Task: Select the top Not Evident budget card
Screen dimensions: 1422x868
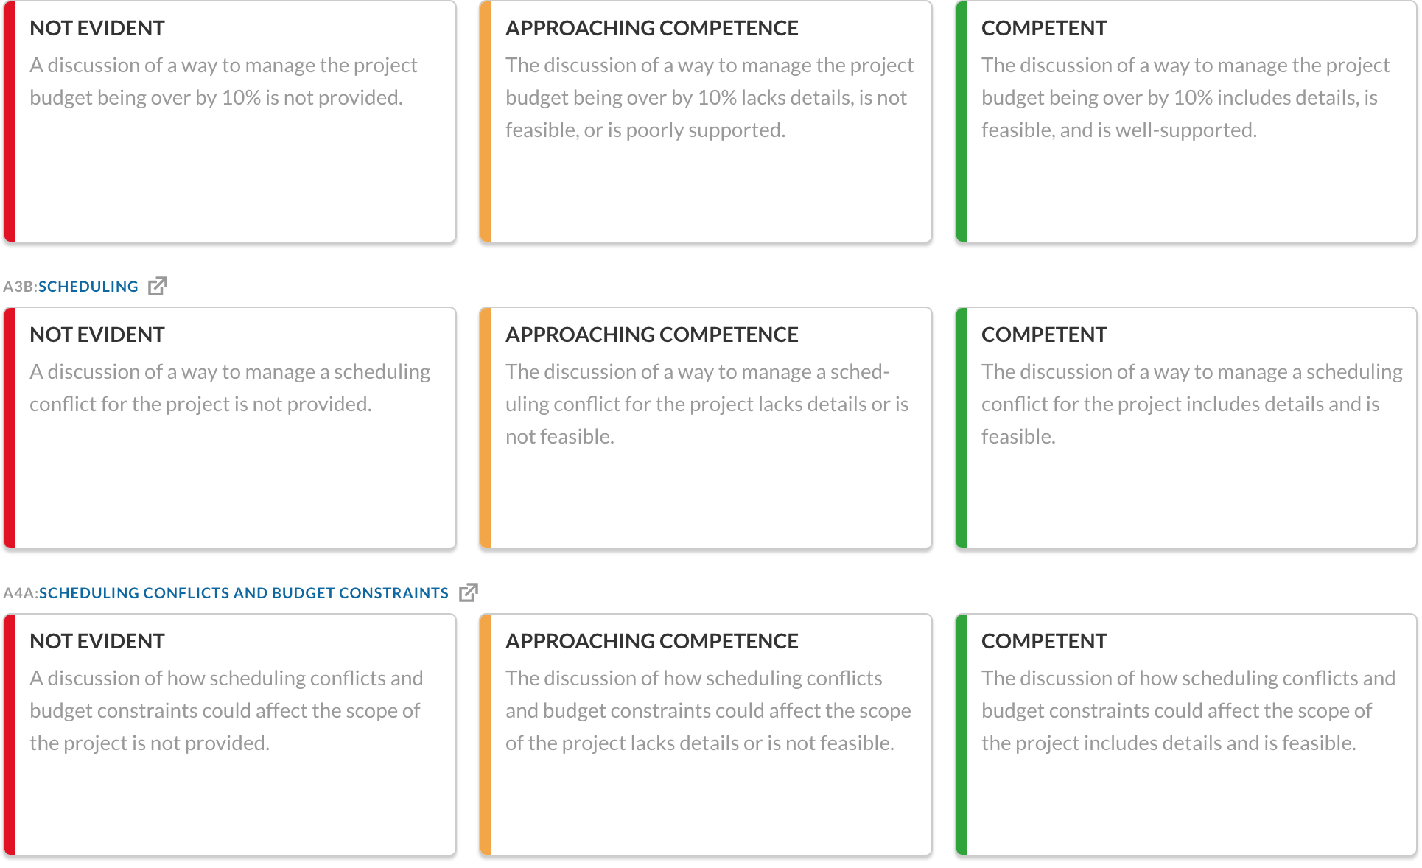Action: coord(230,121)
